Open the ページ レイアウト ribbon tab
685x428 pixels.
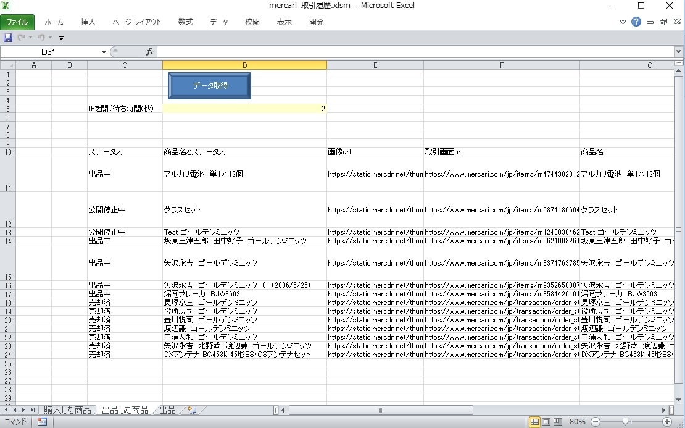(137, 22)
